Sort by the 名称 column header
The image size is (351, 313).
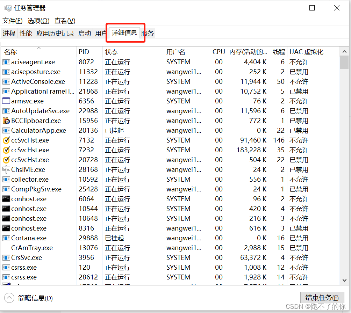[x=38, y=52]
